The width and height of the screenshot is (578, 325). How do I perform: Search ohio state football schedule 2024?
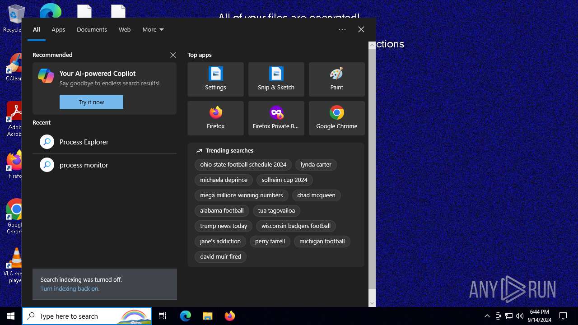(243, 165)
